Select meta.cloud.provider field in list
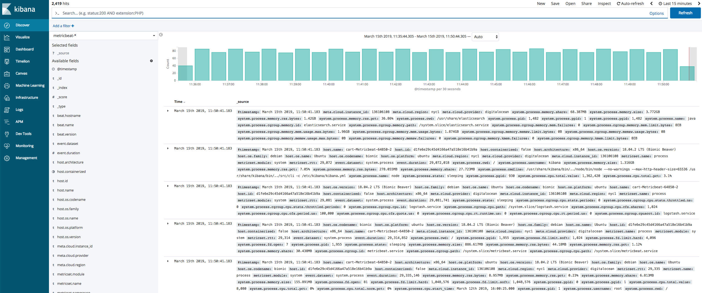 73,256
